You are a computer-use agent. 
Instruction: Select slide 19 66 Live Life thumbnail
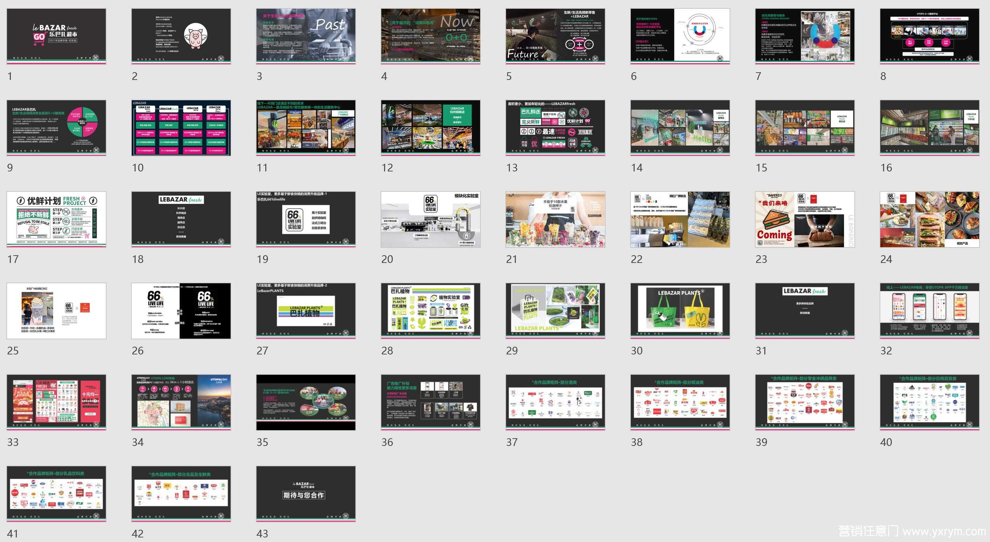[306, 219]
